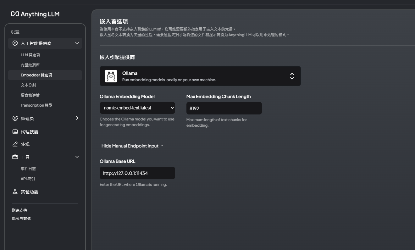This screenshot has height=250, width=415.
Task: Open the Ollama Embedding Model dropdown
Action: [137, 108]
